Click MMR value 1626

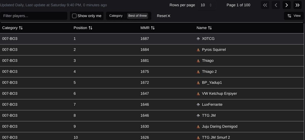click(145, 137)
